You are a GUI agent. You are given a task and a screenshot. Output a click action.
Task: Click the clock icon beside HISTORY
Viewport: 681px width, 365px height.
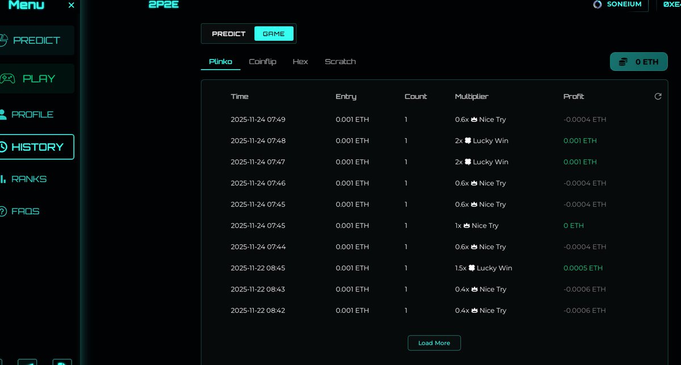point(3,147)
